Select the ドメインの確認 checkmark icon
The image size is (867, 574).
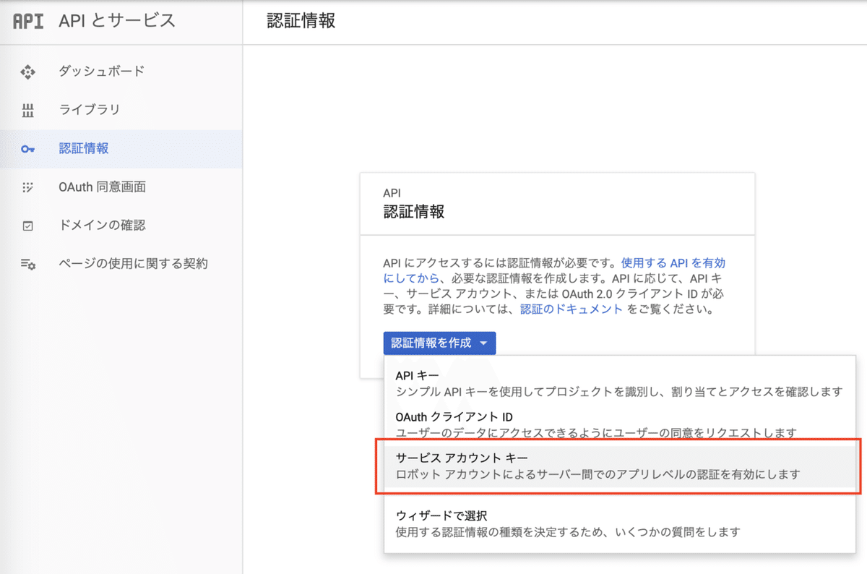27,225
